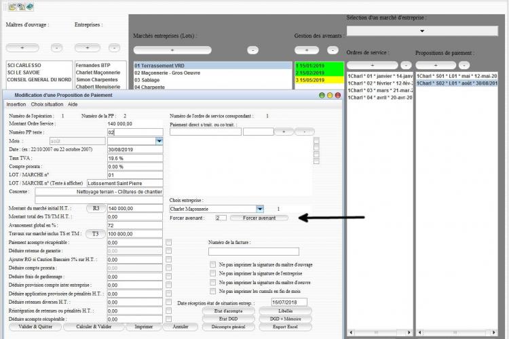The height and width of the screenshot is (339, 509).
Task: Click the open-folder icon in top toolbar
Action: coord(12,7)
